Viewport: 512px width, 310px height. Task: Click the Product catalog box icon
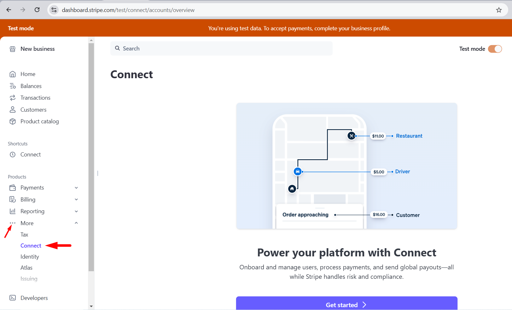click(x=13, y=121)
